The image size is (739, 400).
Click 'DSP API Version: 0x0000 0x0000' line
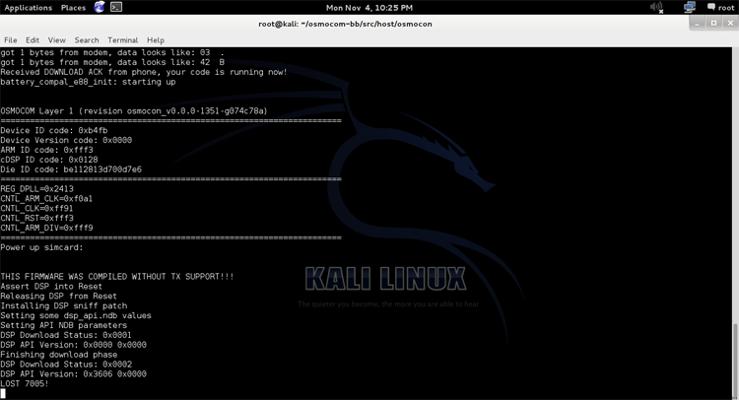click(x=74, y=345)
